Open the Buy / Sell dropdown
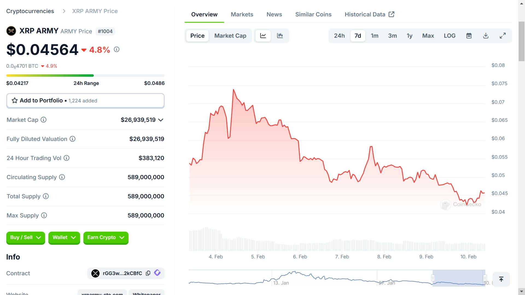525x295 pixels. (26, 238)
